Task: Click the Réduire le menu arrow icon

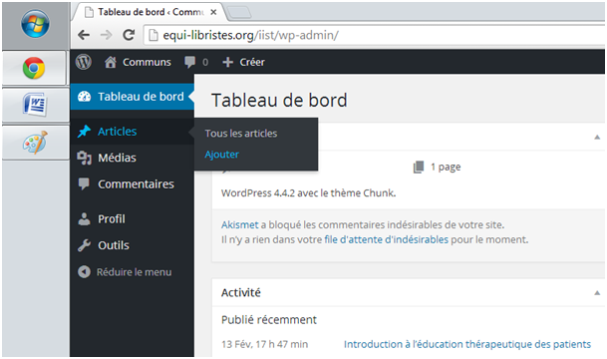Action: tap(84, 272)
